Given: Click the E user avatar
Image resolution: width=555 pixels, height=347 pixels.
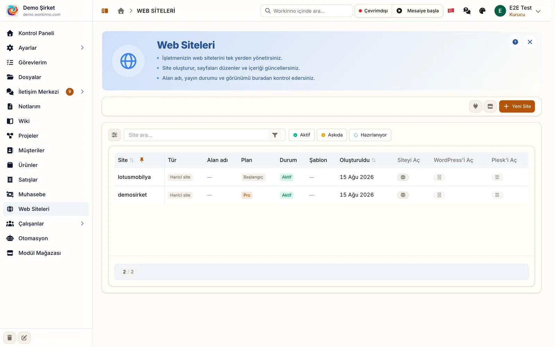Looking at the screenshot, I should click(x=500, y=11).
